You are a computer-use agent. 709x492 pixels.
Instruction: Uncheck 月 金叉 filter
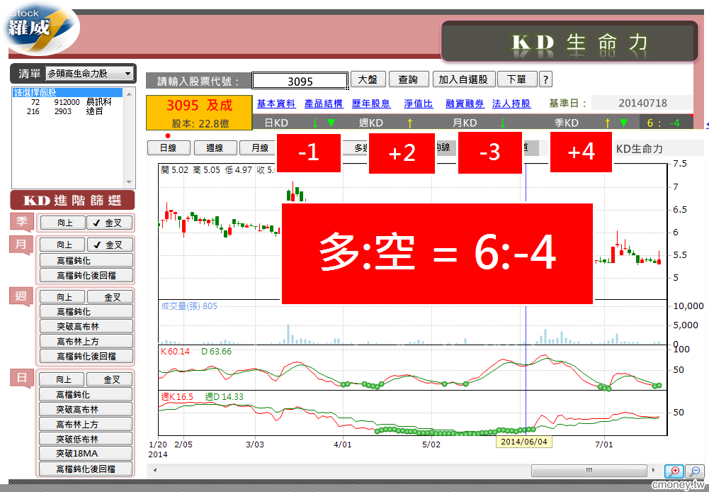pos(110,245)
